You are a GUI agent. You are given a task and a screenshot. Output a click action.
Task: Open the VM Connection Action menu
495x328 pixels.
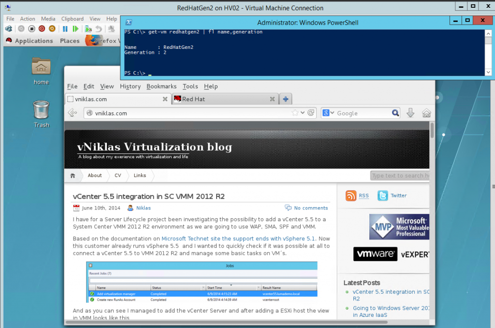click(28, 19)
